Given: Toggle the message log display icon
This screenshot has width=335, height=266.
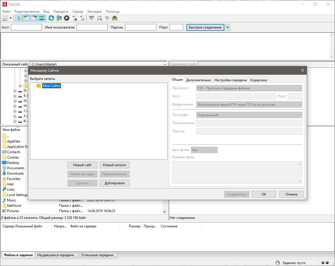Looking at the screenshot, I should click(19, 18).
